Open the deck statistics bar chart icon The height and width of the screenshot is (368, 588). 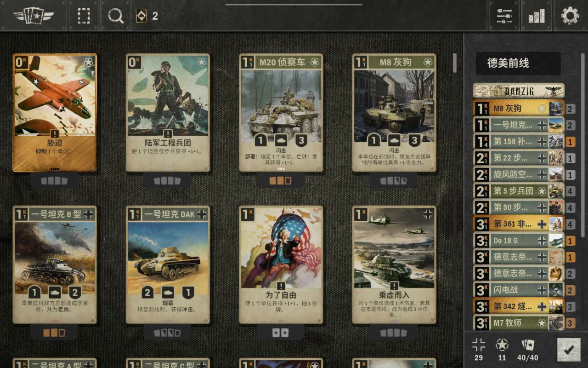pyautogui.click(x=537, y=16)
